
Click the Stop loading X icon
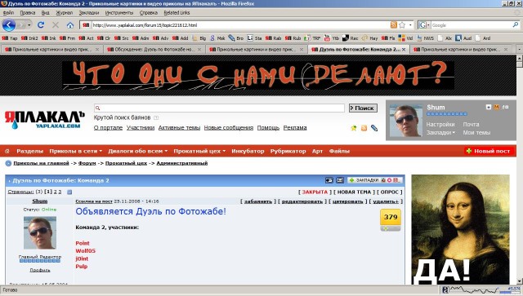point(56,25)
